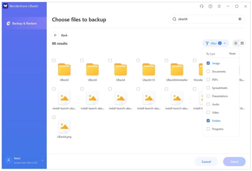Enable the Programs filter checkbox
This screenshot has height=171, width=252.
208,129
